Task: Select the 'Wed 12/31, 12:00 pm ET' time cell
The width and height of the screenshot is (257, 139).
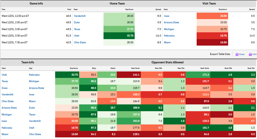Action: coord(15,16)
